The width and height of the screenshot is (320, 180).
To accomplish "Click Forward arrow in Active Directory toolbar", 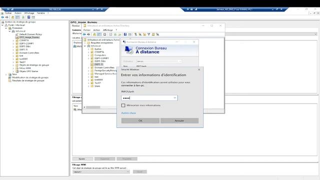I will point(88,34).
